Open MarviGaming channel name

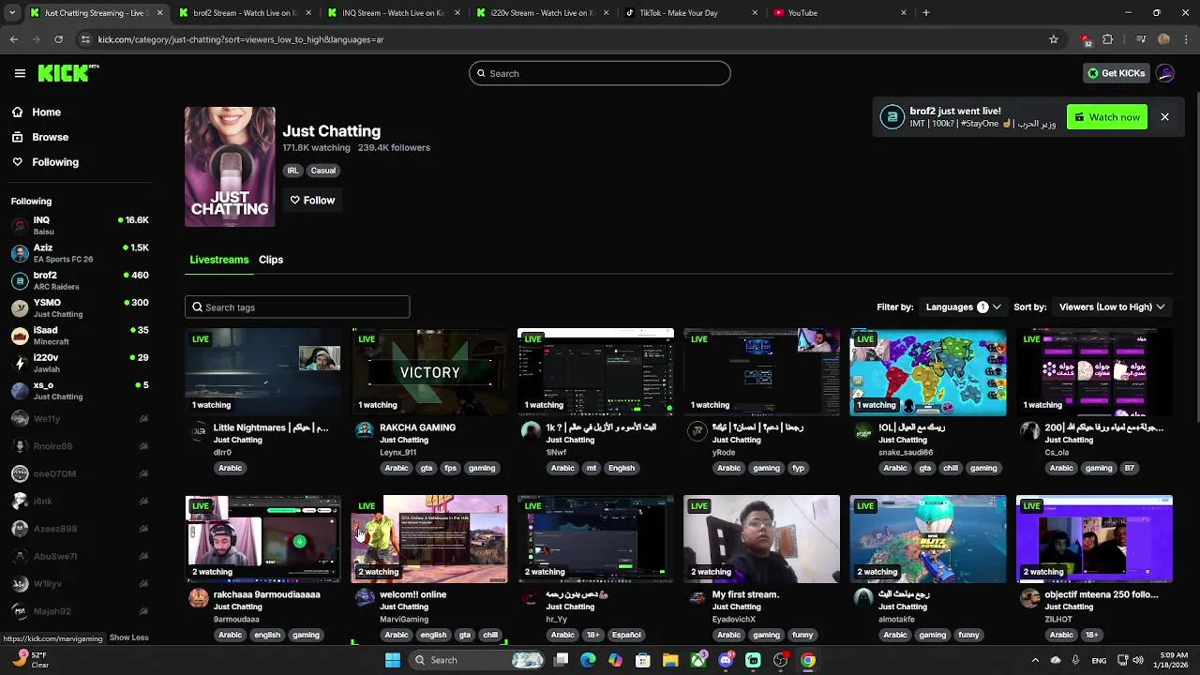[404, 619]
